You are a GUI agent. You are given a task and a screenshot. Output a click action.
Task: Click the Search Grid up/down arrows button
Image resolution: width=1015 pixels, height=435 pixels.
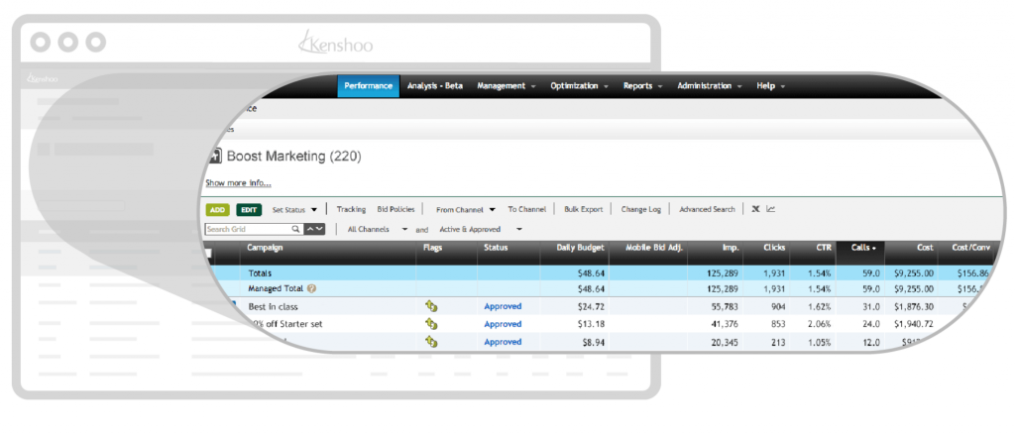point(314,229)
